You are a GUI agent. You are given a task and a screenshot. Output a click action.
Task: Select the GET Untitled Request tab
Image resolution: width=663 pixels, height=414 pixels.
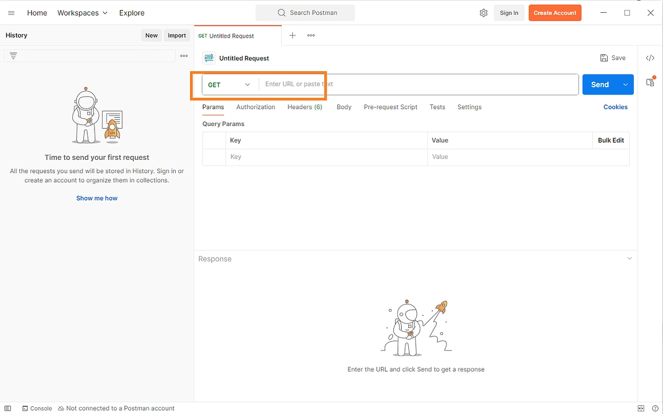(x=238, y=35)
